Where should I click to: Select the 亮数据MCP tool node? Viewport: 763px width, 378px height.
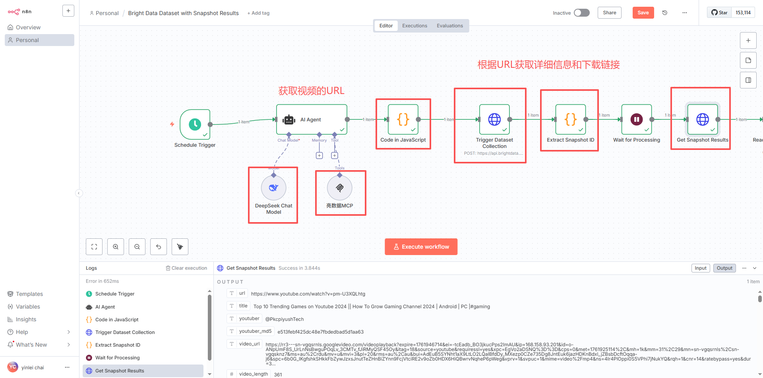(339, 188)
